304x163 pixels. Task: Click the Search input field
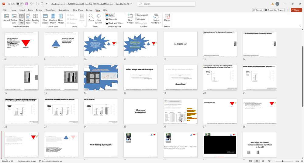[x=166, y=4]
